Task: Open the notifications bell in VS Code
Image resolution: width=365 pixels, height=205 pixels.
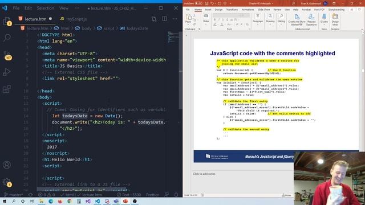Action: point(176,195)
